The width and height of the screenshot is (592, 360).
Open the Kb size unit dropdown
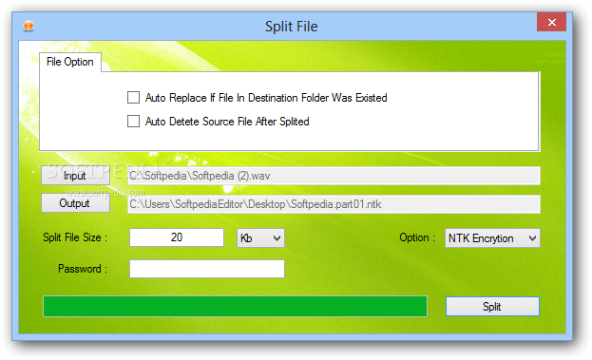coord(260,238)
